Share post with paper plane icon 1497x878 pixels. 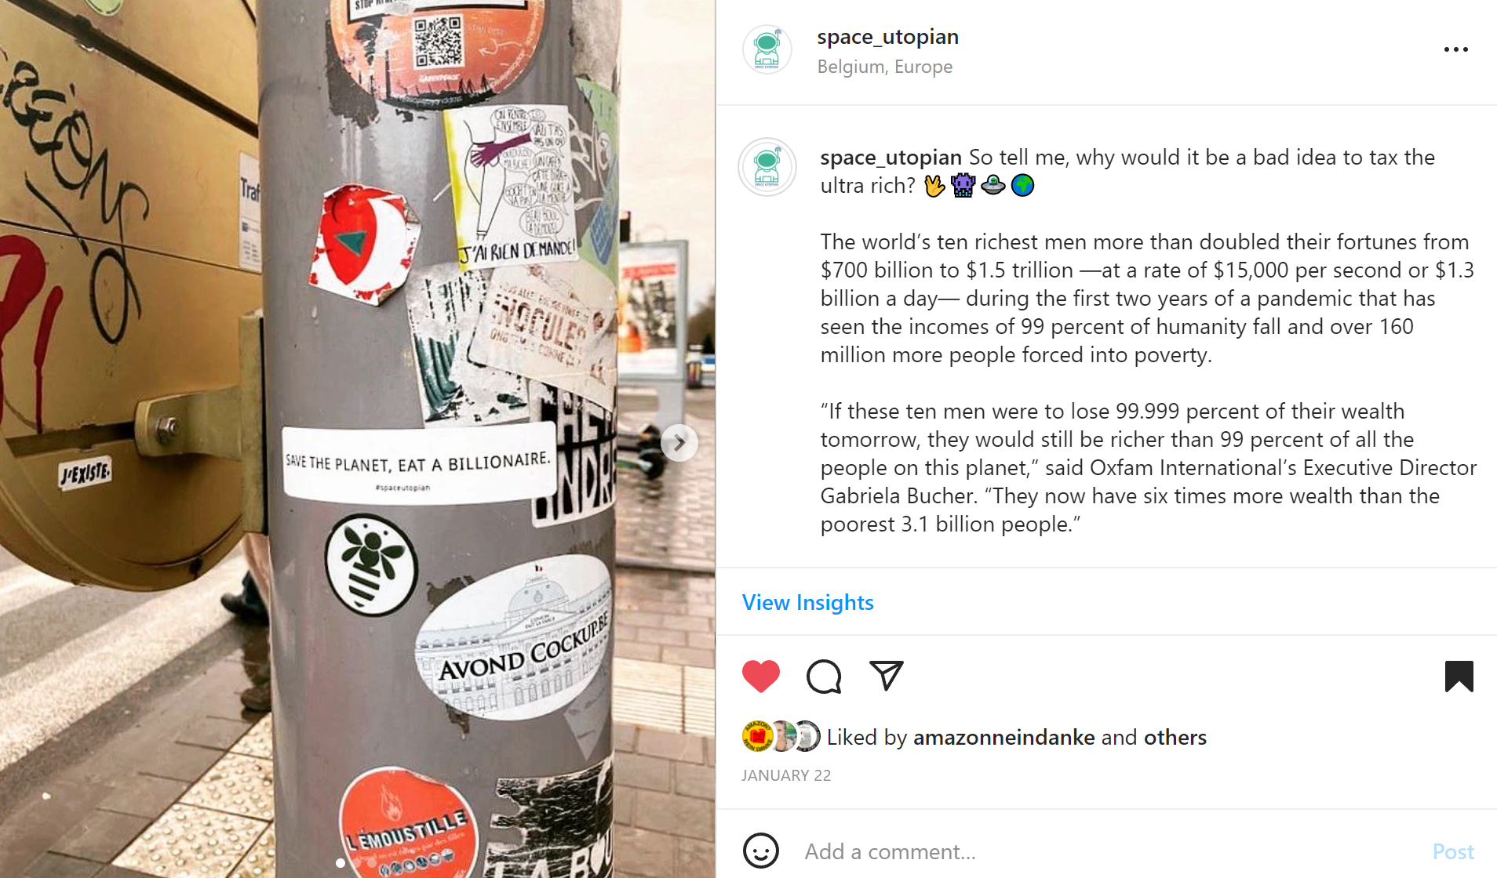pos(887,675)
